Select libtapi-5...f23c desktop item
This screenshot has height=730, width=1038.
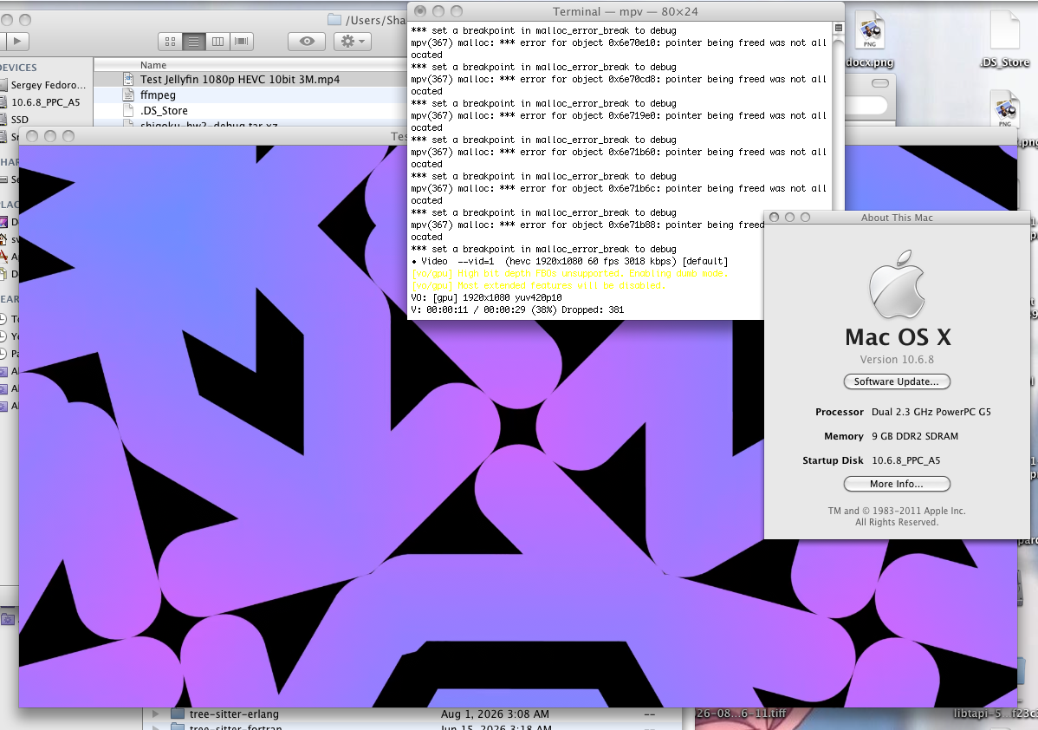(x=995, y=714)
